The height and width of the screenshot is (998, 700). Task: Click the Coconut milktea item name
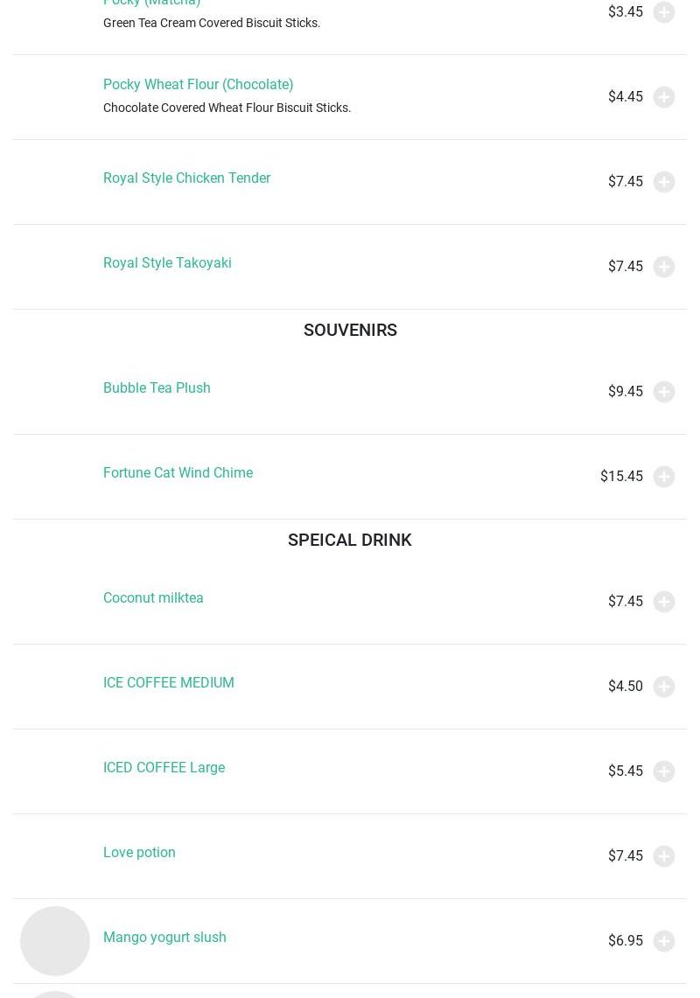[x=153, y=598]
